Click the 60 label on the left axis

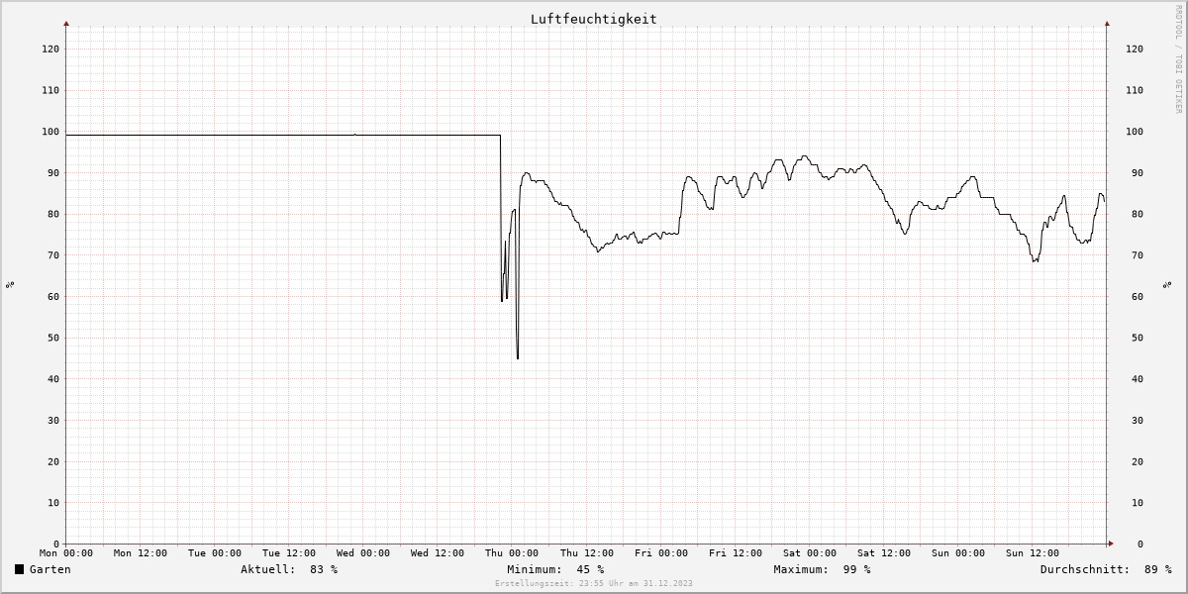pos(54,296)
